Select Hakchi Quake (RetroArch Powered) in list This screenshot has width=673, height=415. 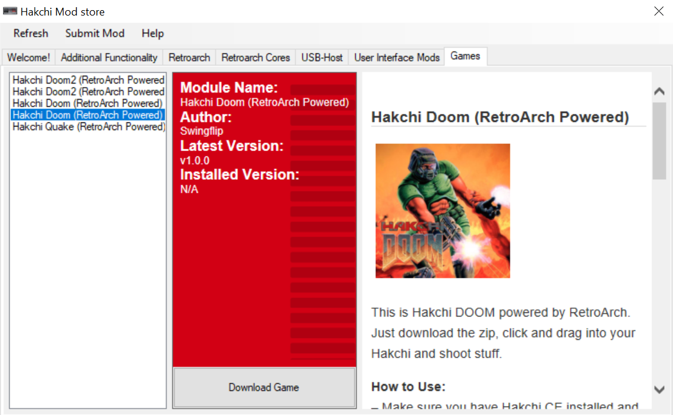coord(88,127)
